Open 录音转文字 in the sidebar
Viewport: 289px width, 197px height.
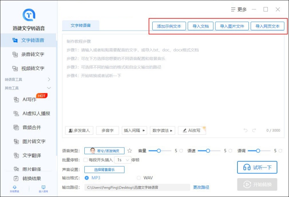click(x=29, y=55)
